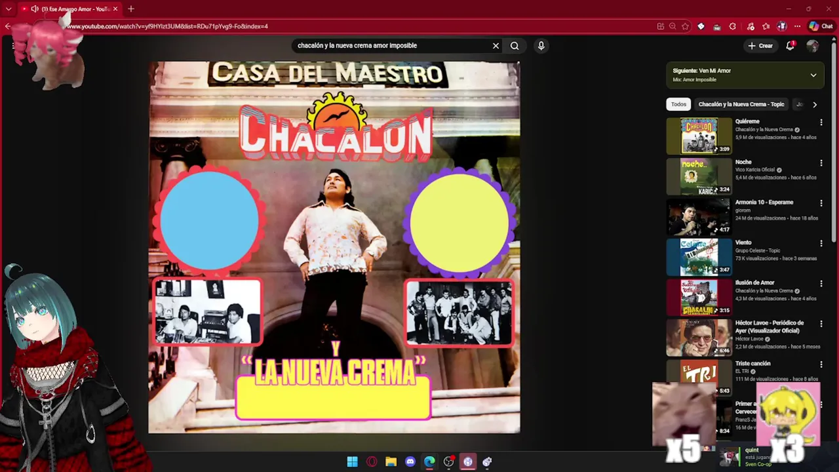Viewport: 839px width, 472px height.
Task: Close the Ese Amargo Amor tab
Action: click(x=115, y=9)
